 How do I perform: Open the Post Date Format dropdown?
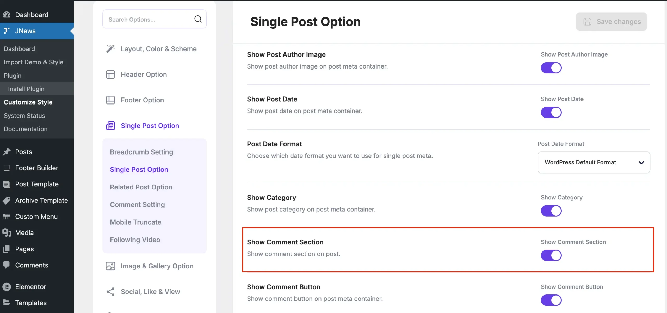(594, 162)
